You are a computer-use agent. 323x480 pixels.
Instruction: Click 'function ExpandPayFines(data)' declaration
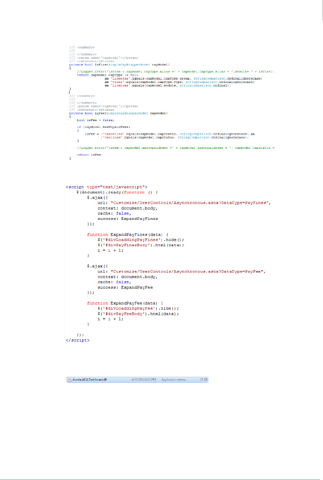[128, 235]
